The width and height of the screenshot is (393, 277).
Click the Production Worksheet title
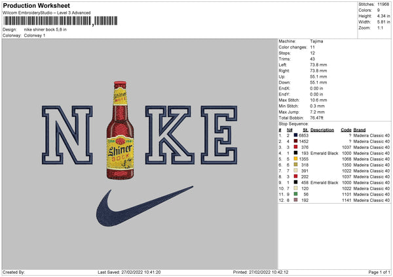point(36,5)
